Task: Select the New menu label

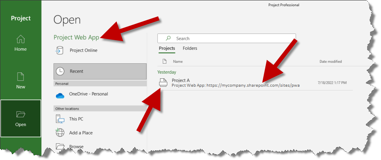Action: [21, 87]
